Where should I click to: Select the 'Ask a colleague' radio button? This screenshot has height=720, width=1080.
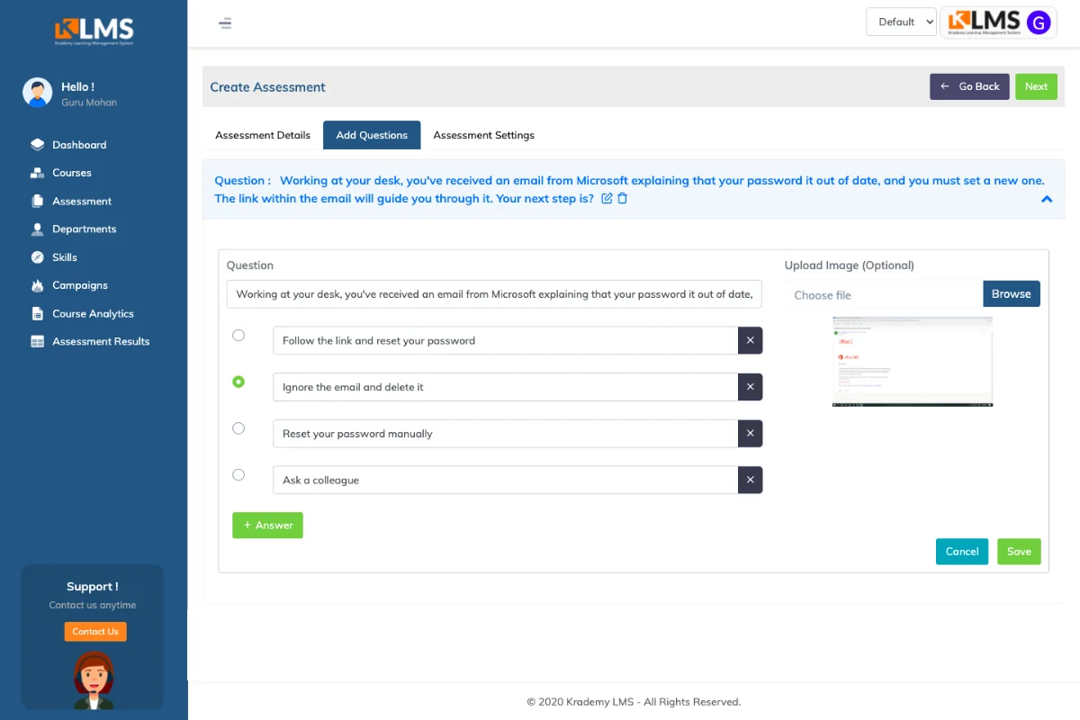pyautogui.click(x=238, y=474)
